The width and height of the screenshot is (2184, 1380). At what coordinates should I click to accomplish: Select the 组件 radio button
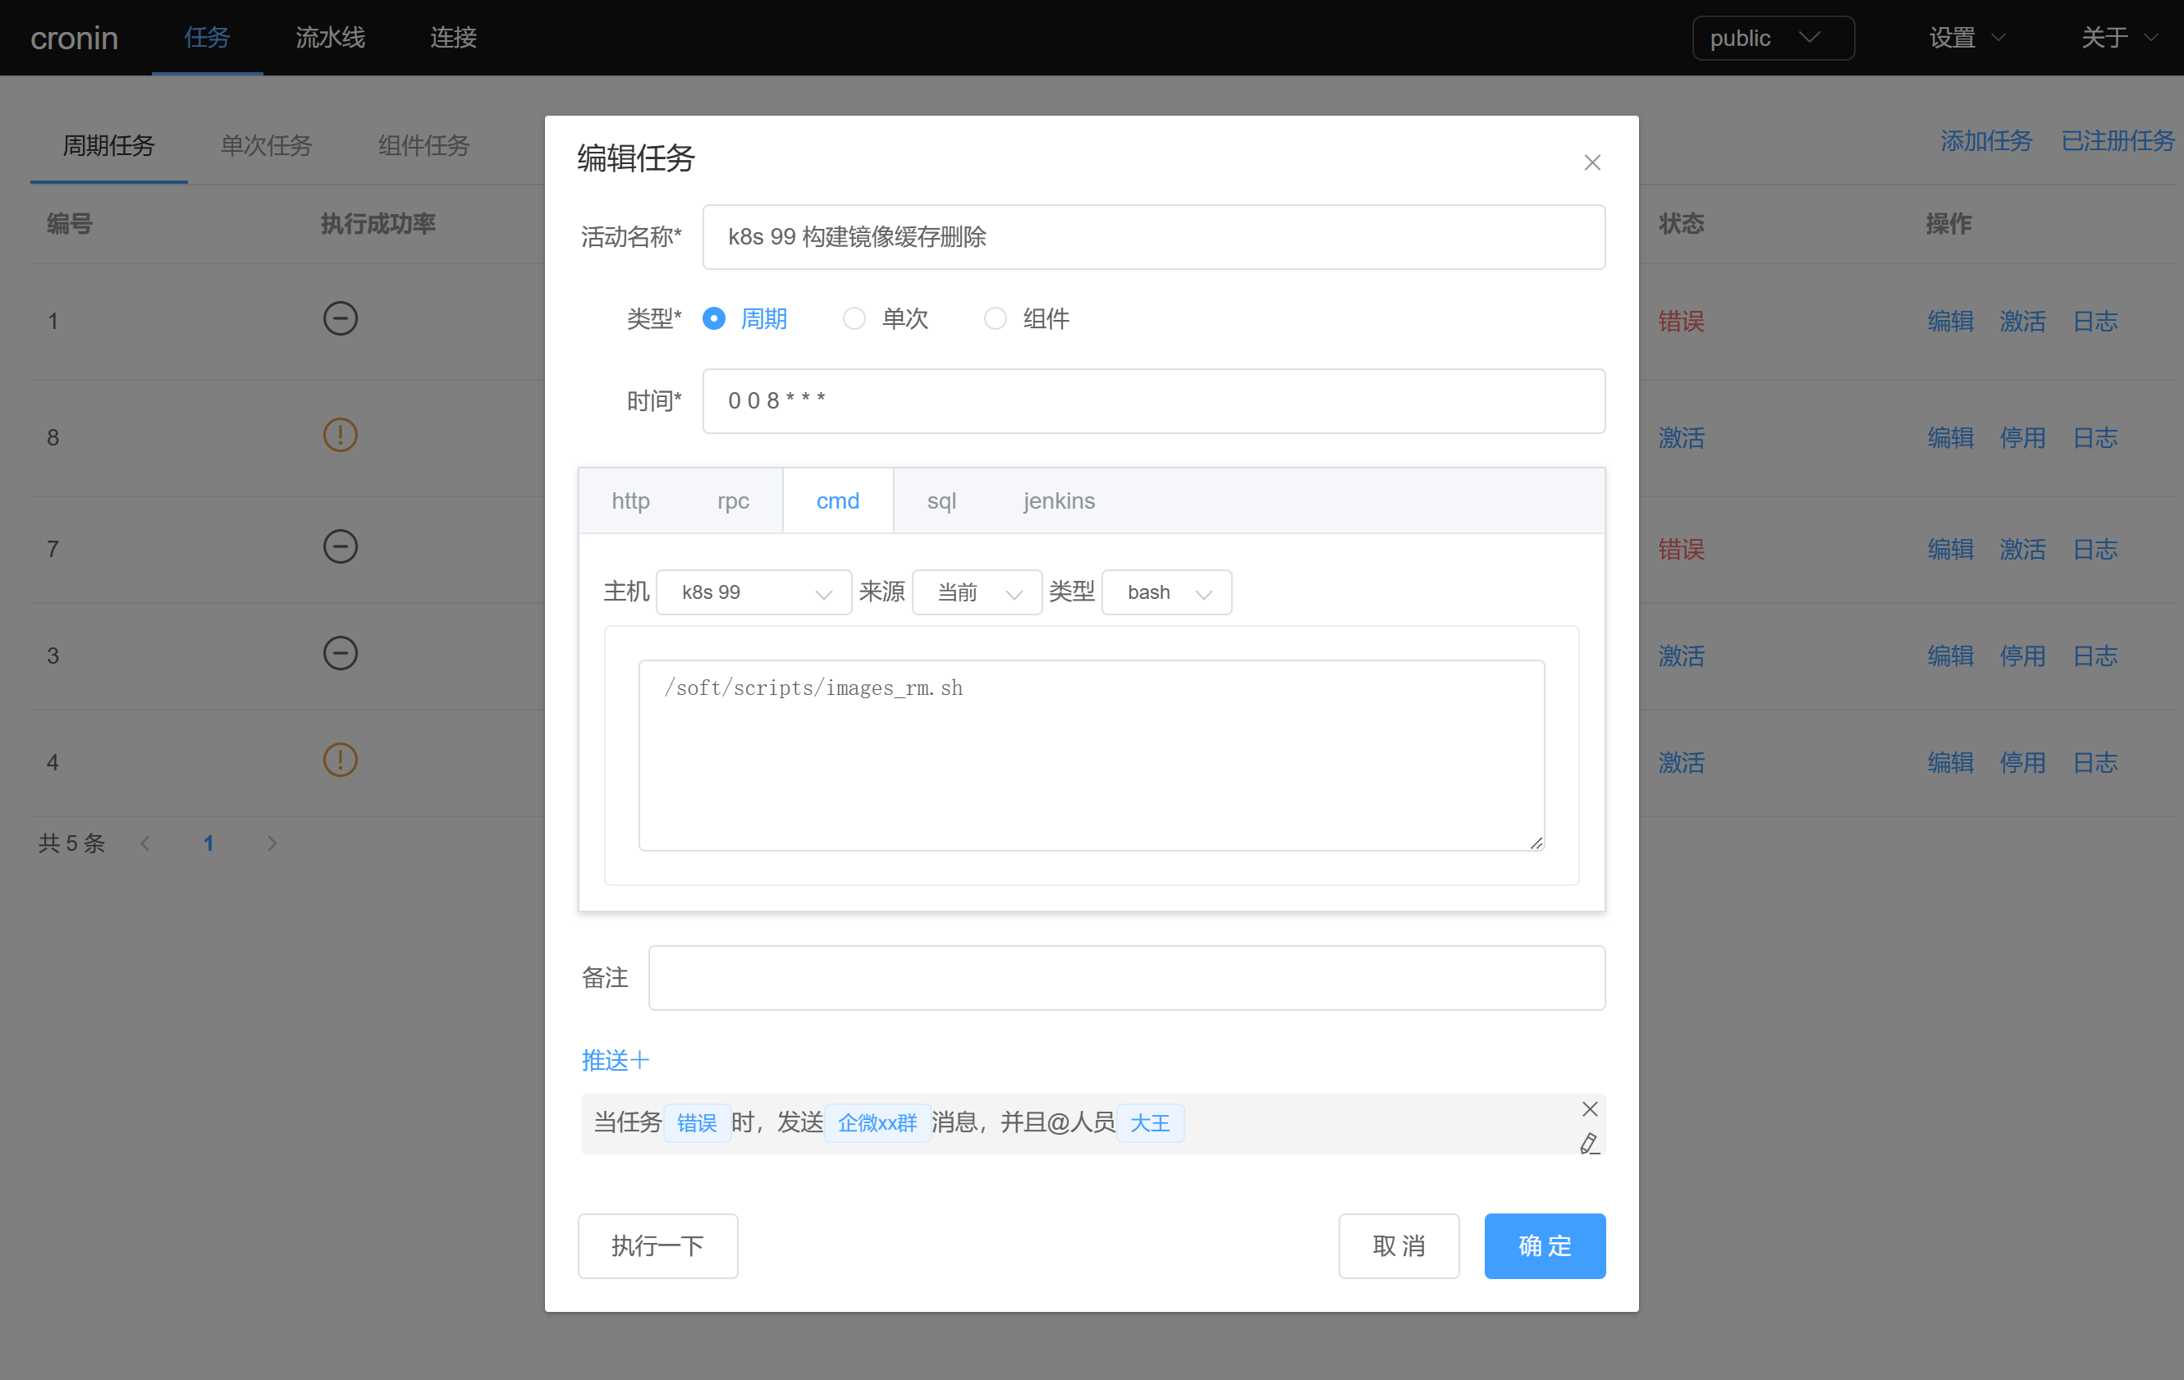tap(995, 318)
